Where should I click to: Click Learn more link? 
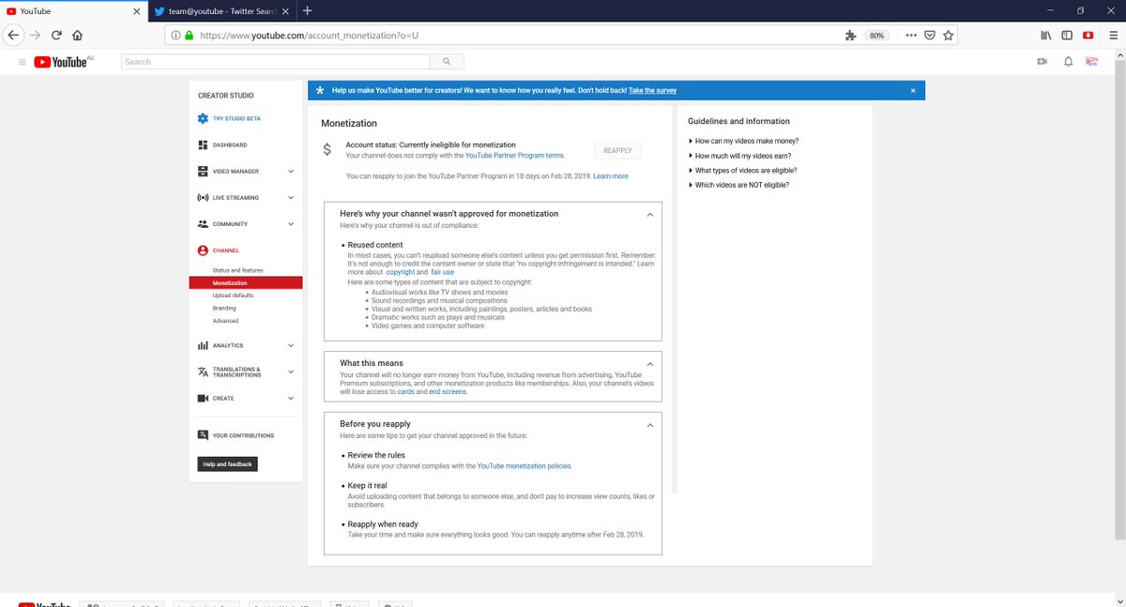(x=611, y=176)
